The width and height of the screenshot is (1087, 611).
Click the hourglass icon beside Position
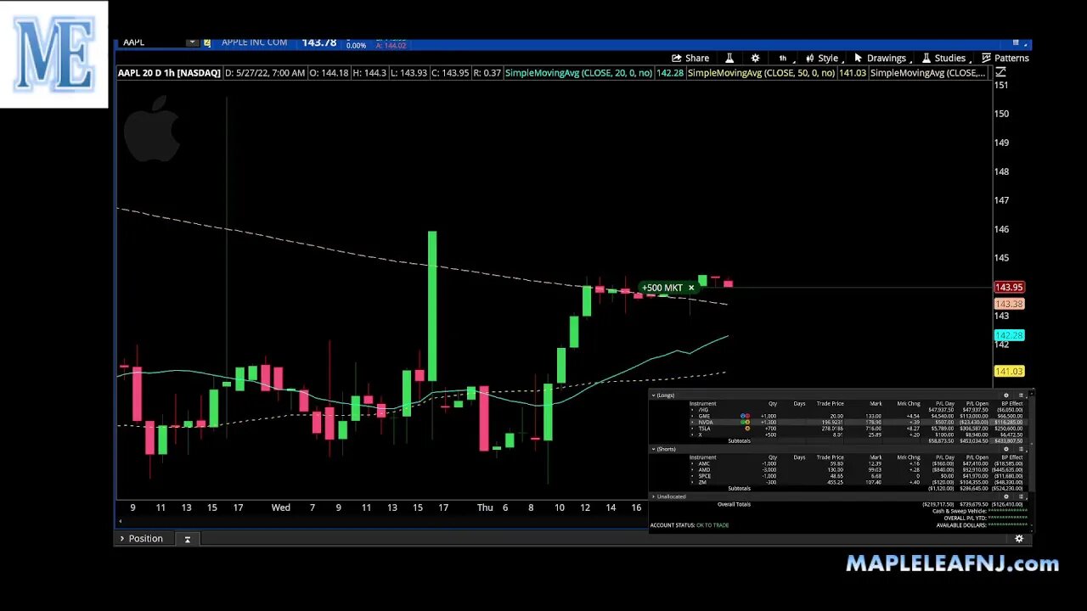[187, 538]
